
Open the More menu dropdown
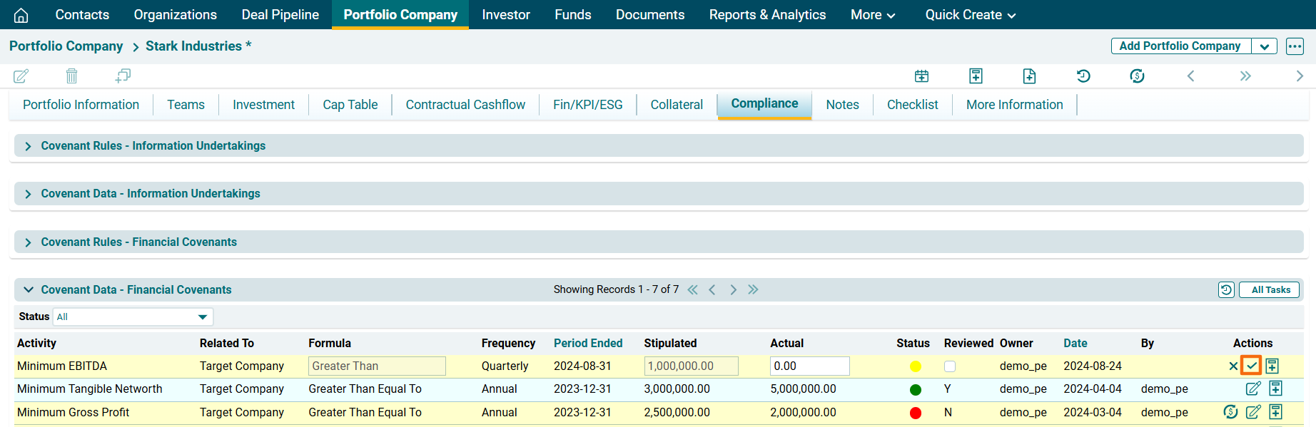(872, 15)
